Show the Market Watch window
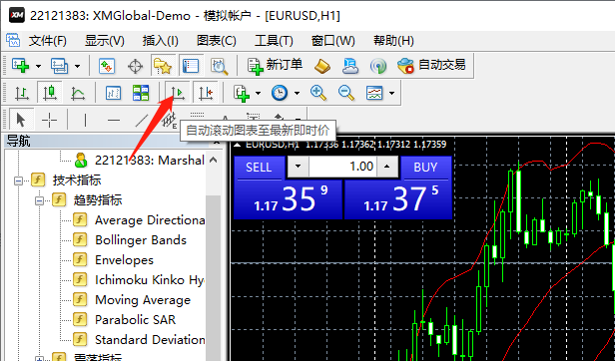The image size is (615, 361). point(106,66)
